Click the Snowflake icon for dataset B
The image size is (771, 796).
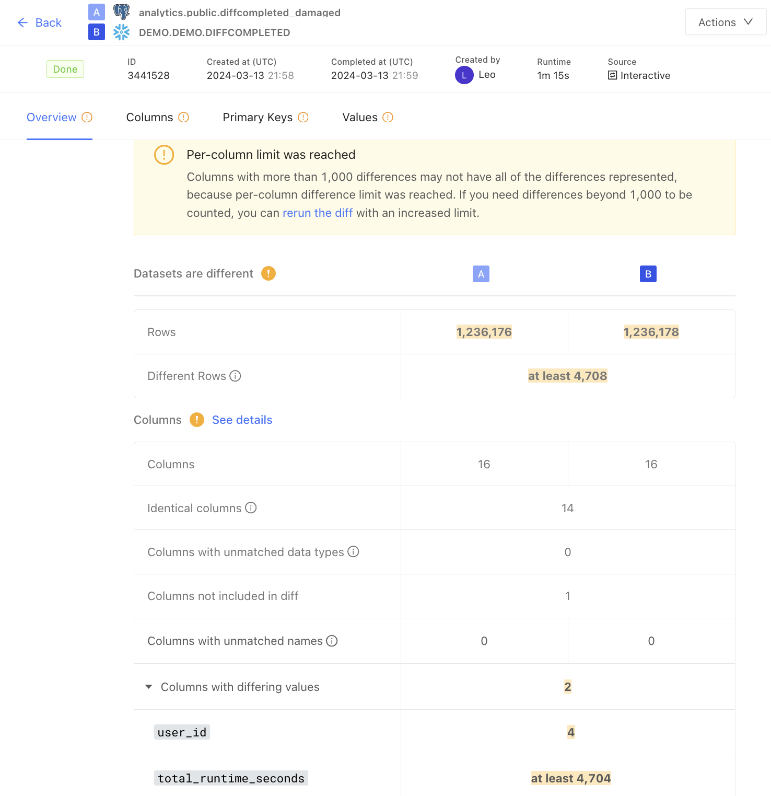(x=122, y=32)
